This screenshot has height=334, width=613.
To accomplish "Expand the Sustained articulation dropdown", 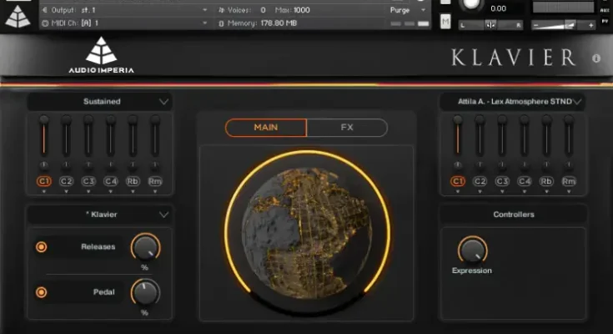I will point(163,102).
